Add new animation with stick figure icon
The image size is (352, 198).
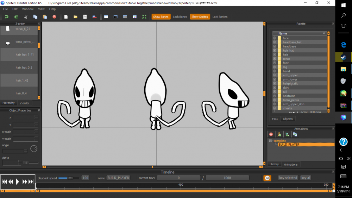pos(279,134)
